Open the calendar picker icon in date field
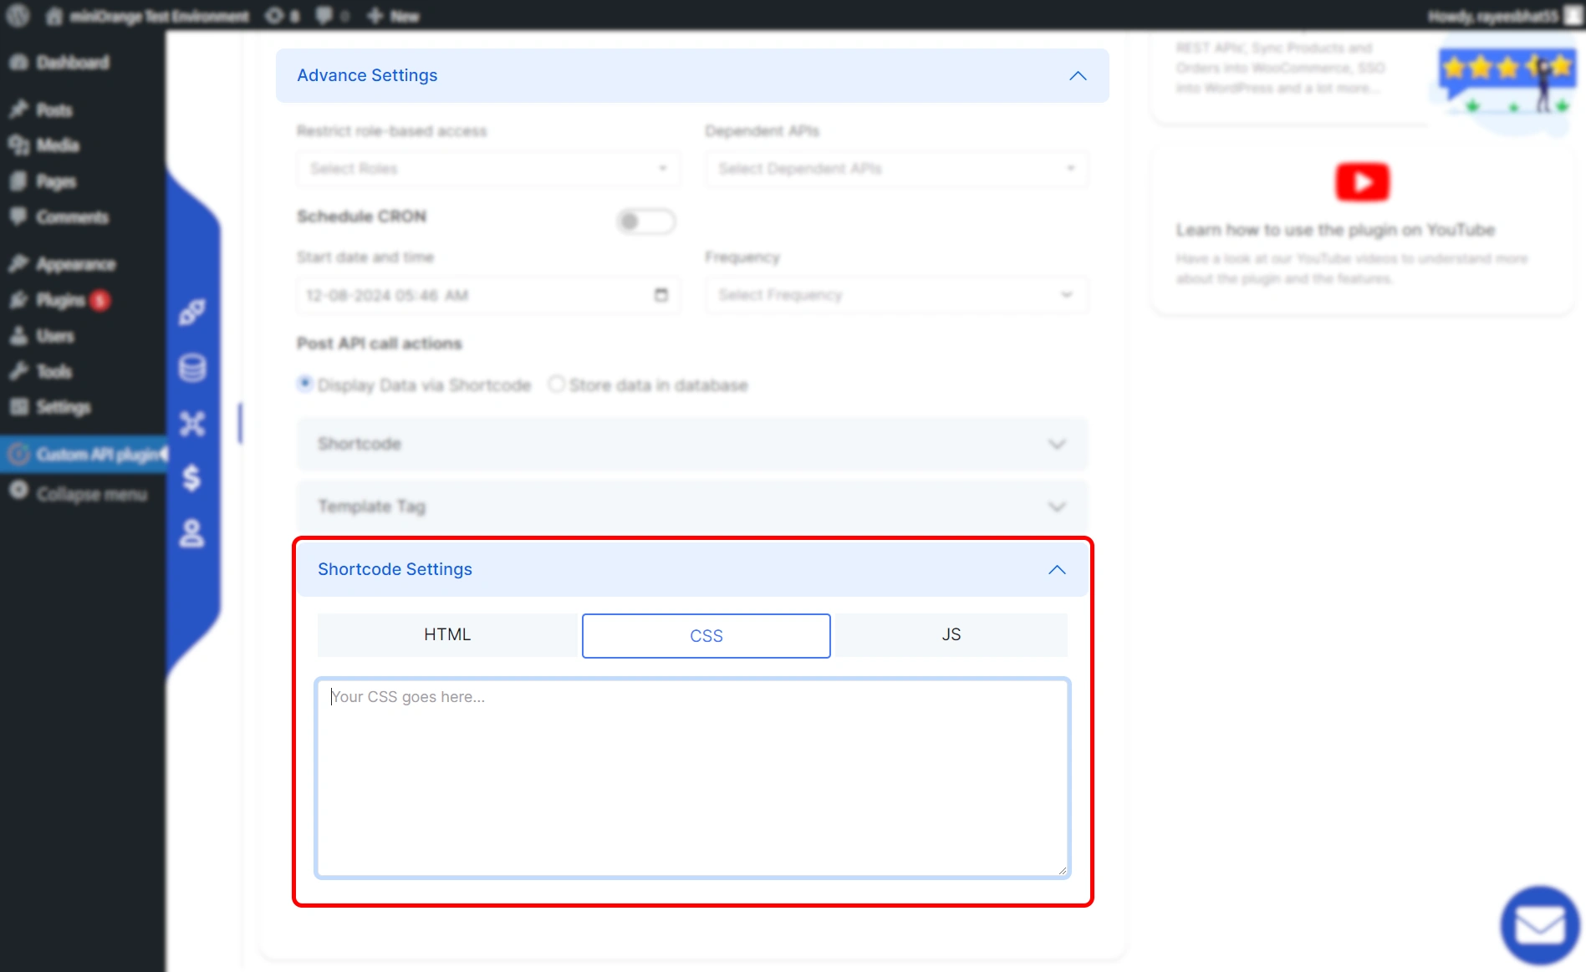 (660, 295)
